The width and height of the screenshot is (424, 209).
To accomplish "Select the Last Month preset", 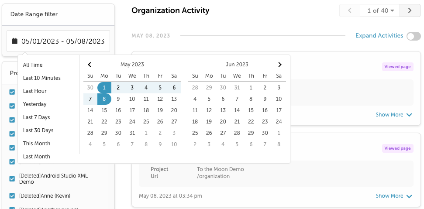I will 37,157.
